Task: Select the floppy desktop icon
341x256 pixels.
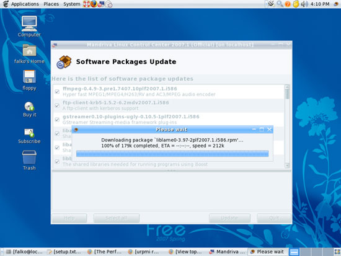Action: pyautogui.click(x=29, y=80)
